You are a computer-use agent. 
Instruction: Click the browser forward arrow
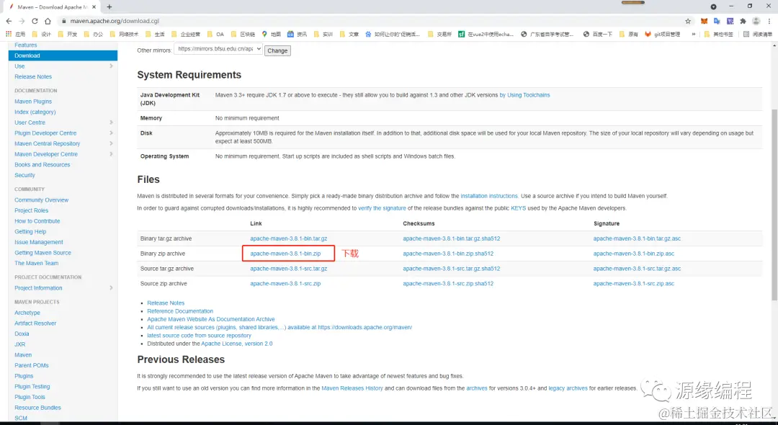[x=22, y=22]
